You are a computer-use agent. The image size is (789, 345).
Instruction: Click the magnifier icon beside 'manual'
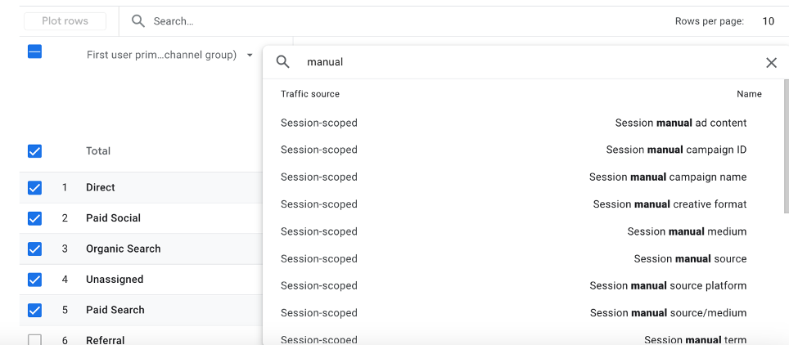point(283,62)
